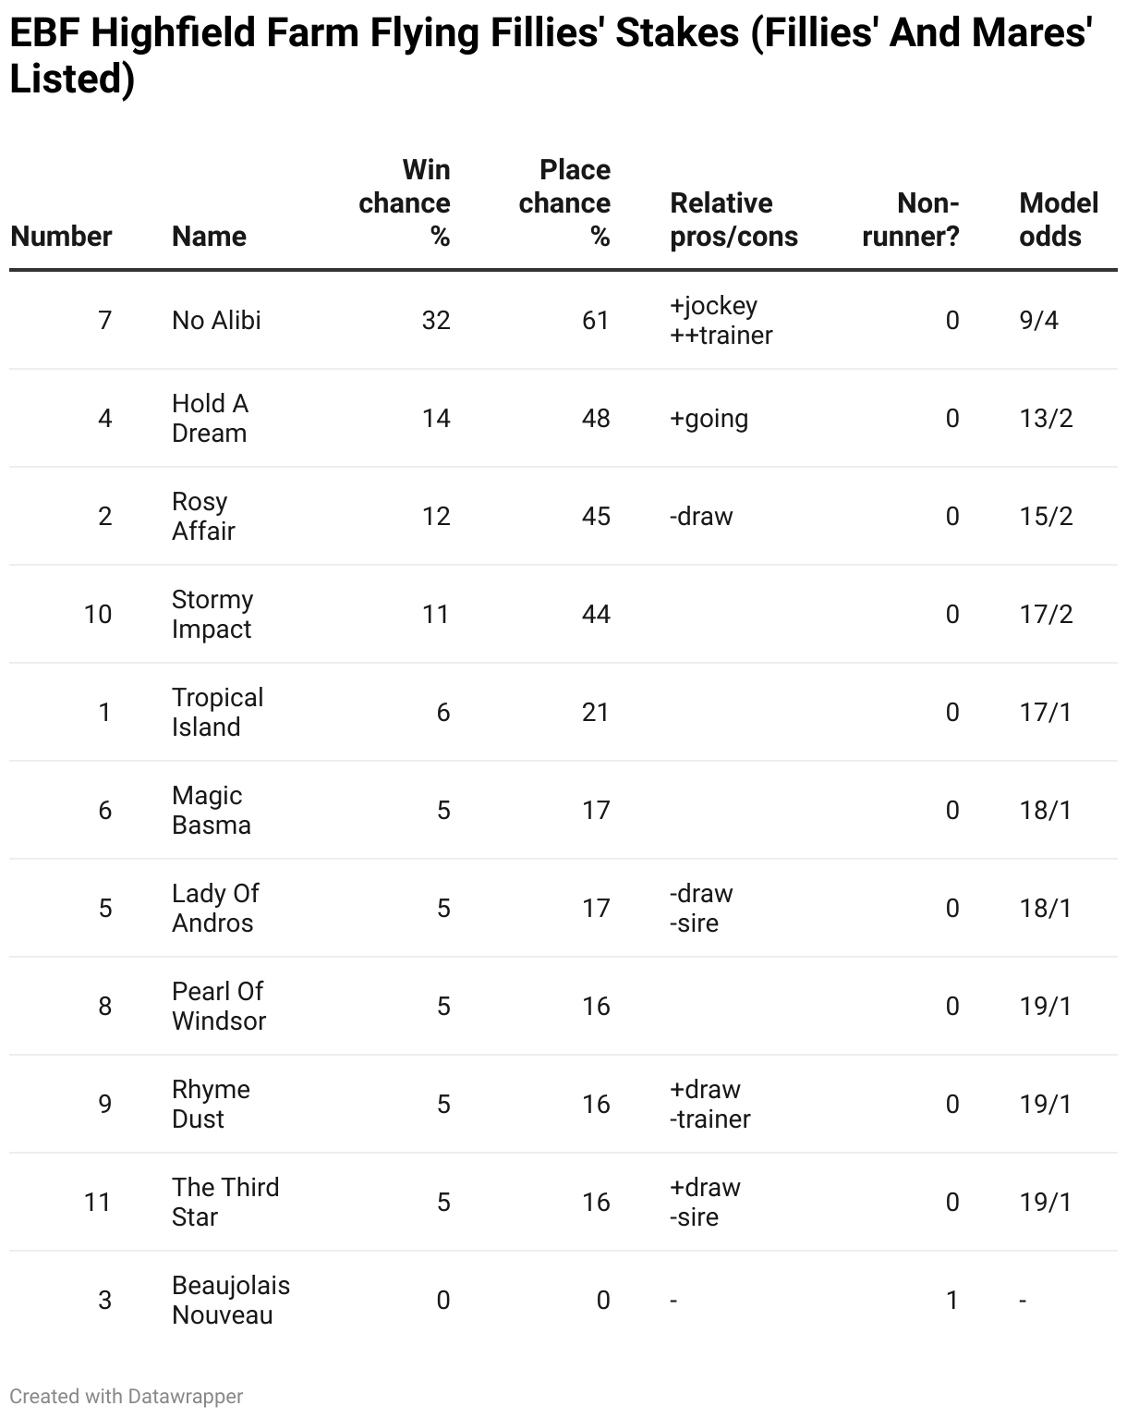Click the Name column header
Image resolution: width=1127 pixels, height=1418 pixels.
pyautogui.click(x=209, y=236)
